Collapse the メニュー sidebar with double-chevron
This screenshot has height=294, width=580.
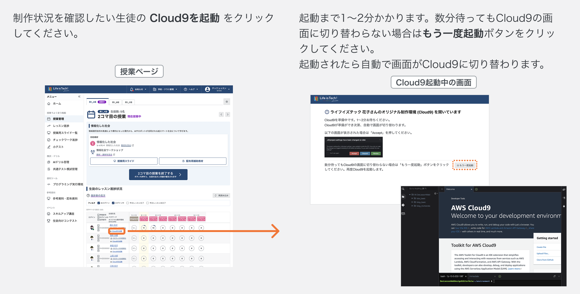[x=79, y=97]
